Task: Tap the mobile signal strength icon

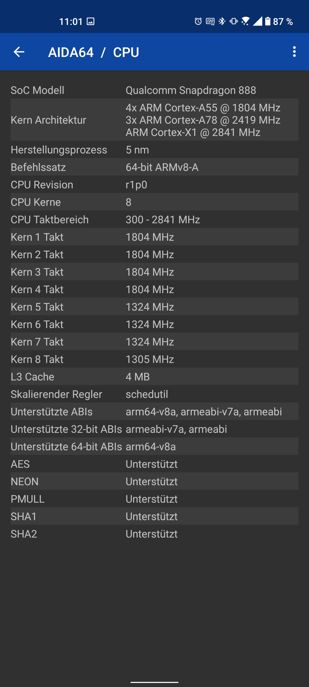Action: coord(257,21)
